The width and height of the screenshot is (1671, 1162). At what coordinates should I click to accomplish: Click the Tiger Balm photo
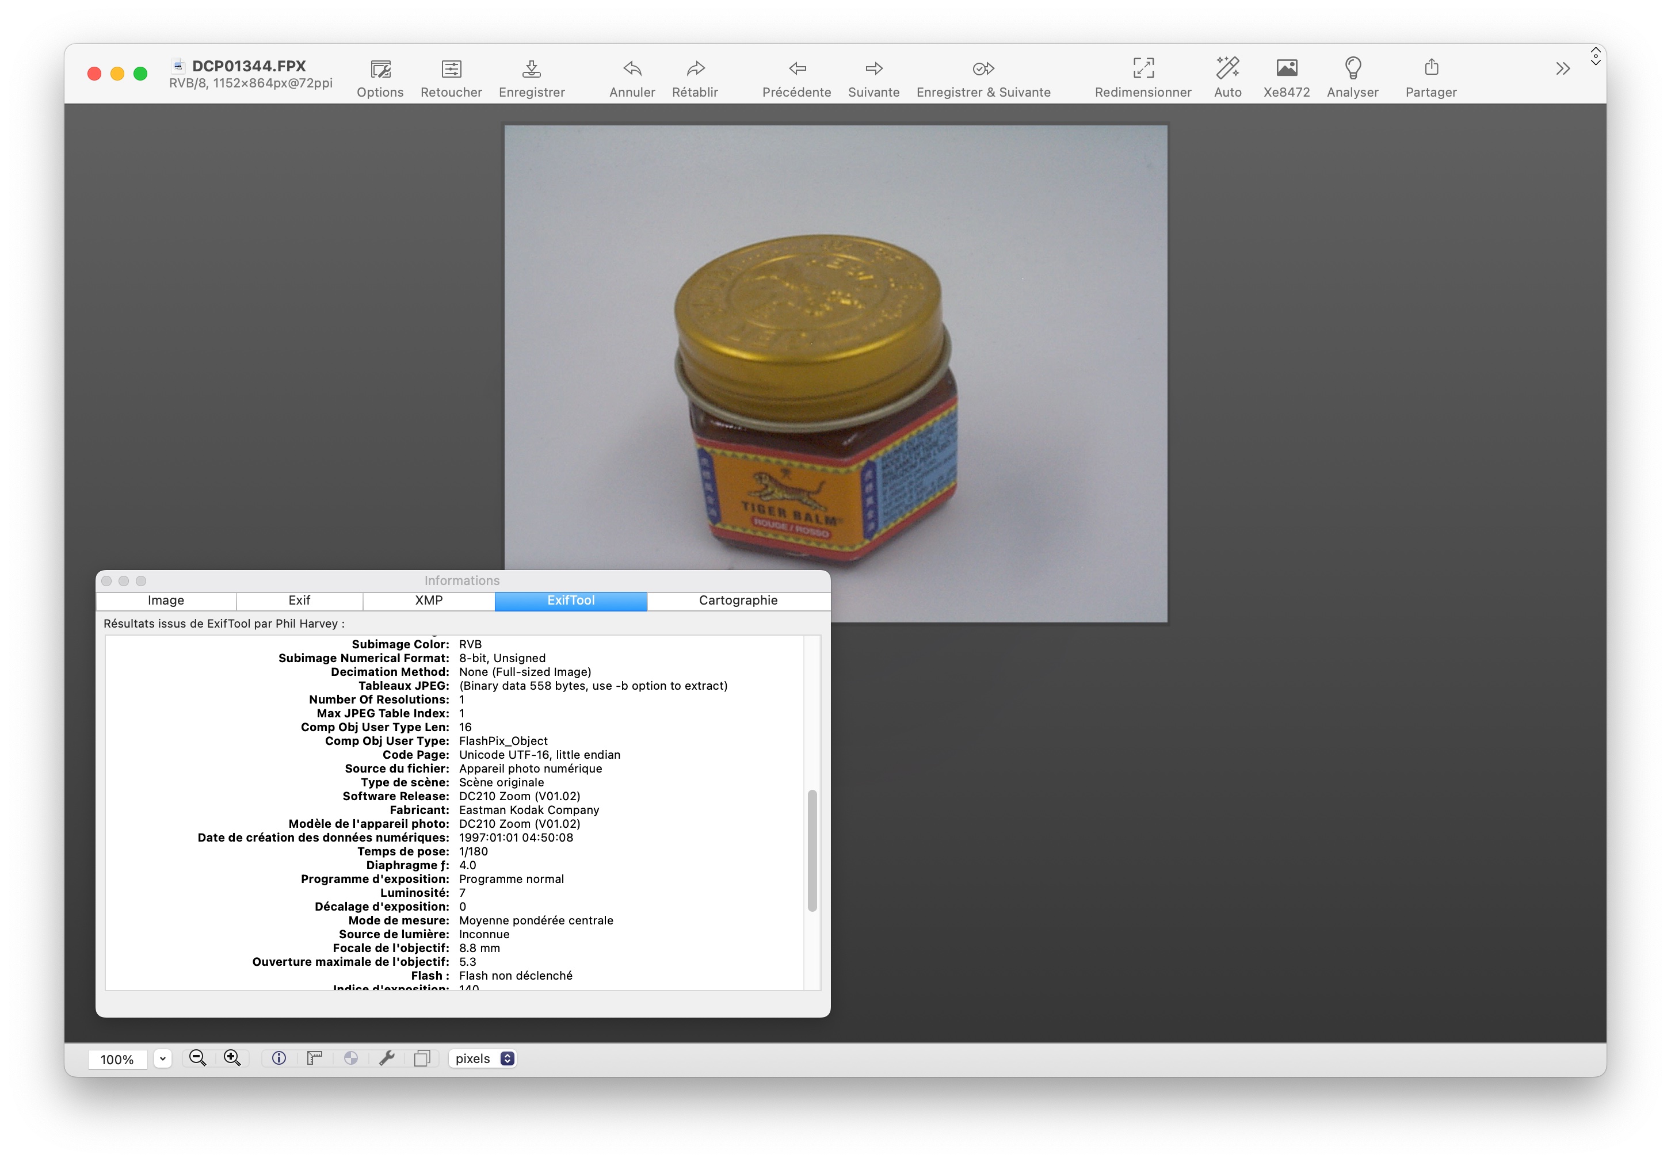(836, 373)
